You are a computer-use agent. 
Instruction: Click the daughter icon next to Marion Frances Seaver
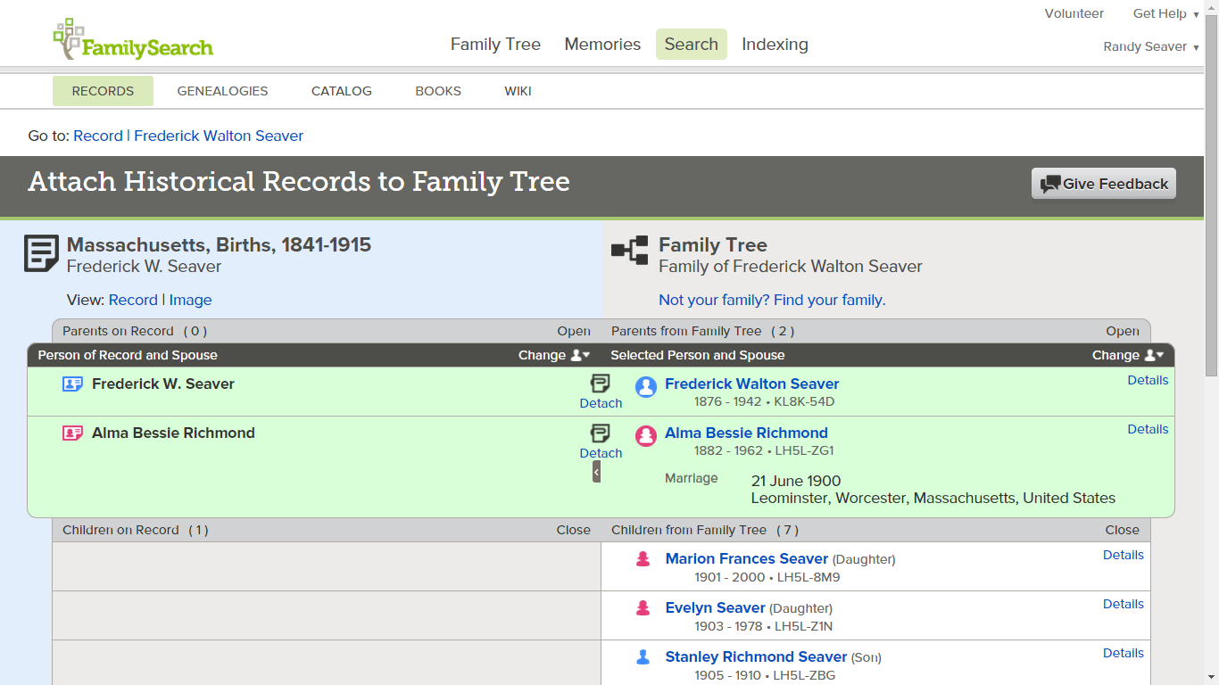(x=643, y=559)
